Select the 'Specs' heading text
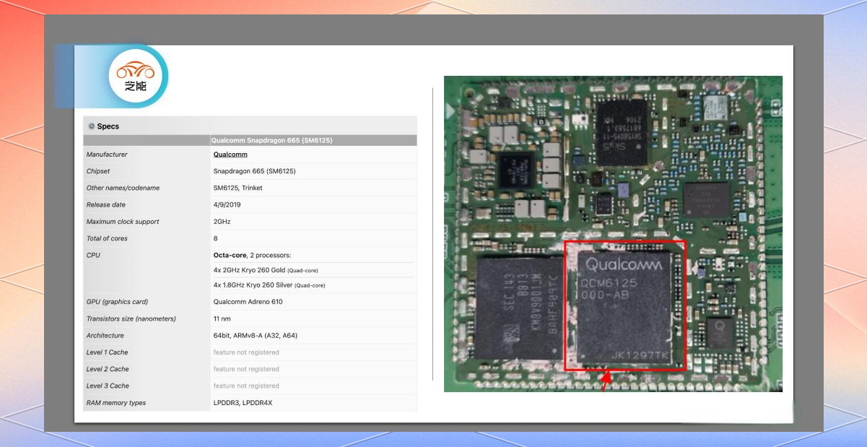This screenshot has width=867, height=447. (x=108, y=126)
